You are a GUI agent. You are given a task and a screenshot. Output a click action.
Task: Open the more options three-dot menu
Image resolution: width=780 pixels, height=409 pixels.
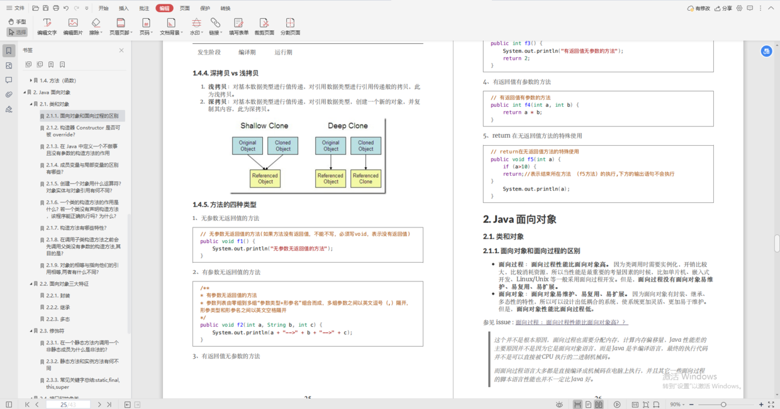tap(760, 8)
